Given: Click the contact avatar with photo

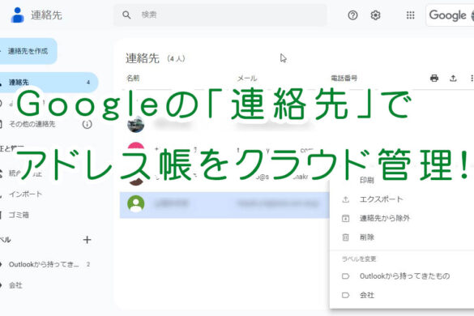Looking at the screenshot, I should point(136,124).
